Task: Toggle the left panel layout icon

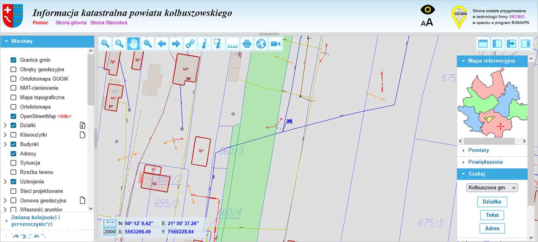Action: [x=497, y=43]
